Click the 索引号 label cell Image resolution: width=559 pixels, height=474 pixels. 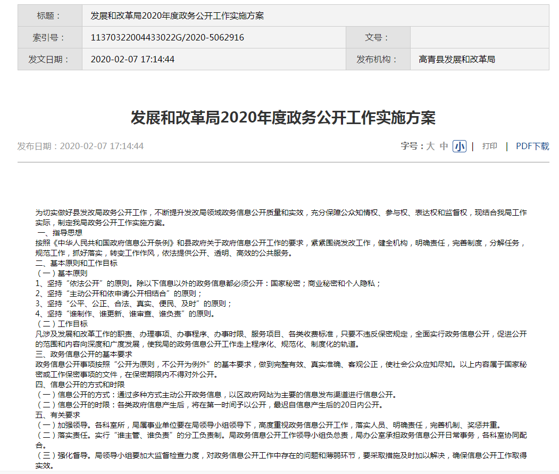(50, 38)
